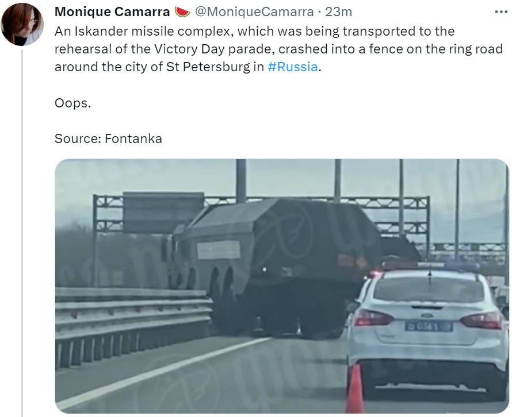
Task: Click the police car's blue license plate
Action: [x=429, y=326]
